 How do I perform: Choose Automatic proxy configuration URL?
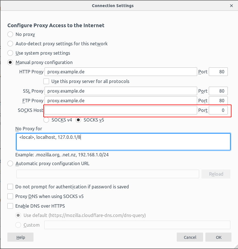click(10, 163)
